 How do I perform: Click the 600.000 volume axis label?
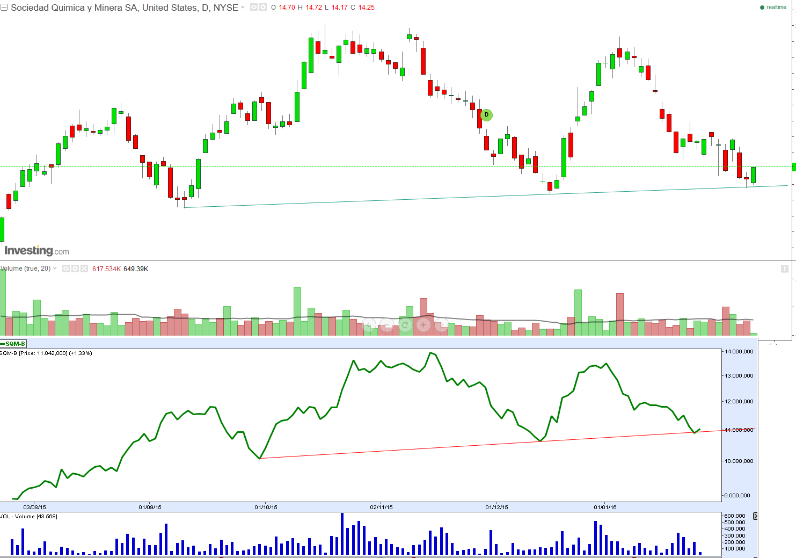[735, 516]
